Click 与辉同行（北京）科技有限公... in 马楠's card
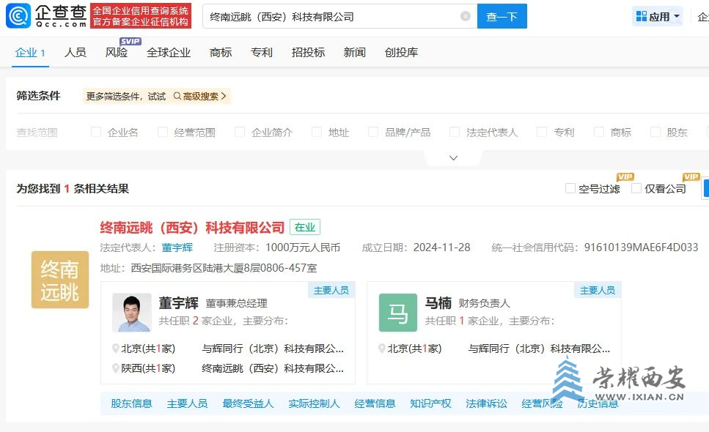709x432 pixels. point(539,349)
